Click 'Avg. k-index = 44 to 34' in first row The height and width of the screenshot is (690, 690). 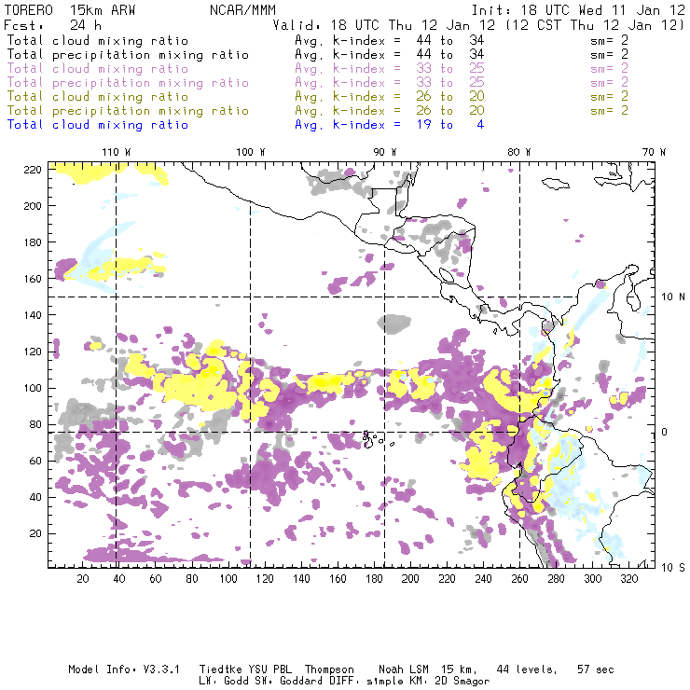pos(390,40)
